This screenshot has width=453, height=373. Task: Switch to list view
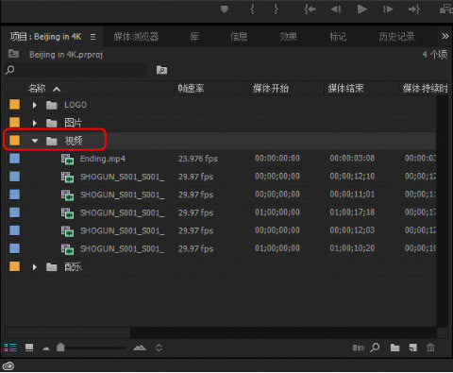(x=10, y=348)
